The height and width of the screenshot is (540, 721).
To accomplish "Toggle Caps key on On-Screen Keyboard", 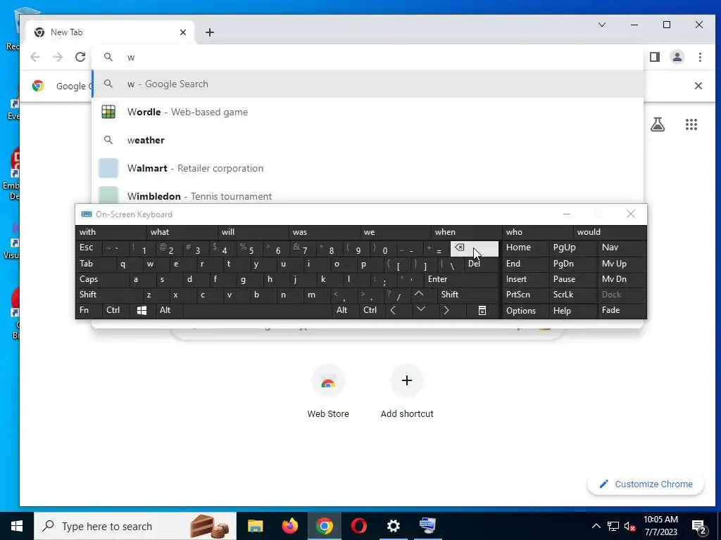I will click(x=102, y=279).
